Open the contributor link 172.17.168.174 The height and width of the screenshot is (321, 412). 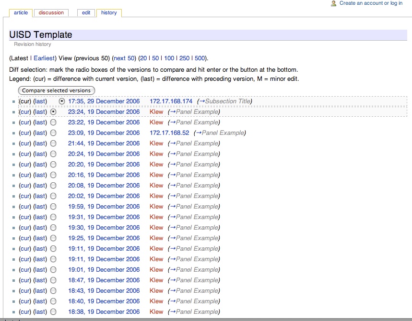click(171, 101)
